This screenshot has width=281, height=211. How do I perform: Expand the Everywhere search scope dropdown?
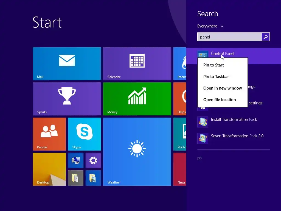(210, 26)
